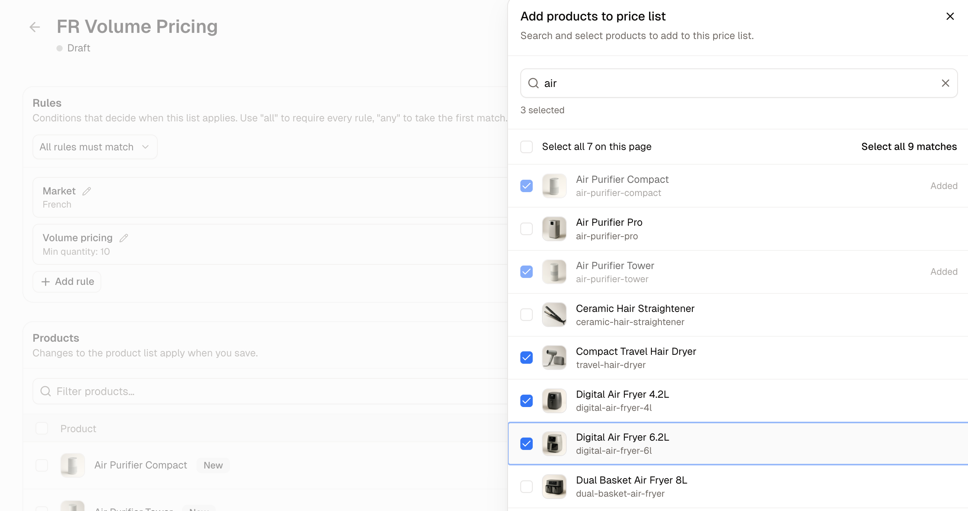Clear the 'air' search text
This screenshot has width=968, height=511.
tap(945, 83)
